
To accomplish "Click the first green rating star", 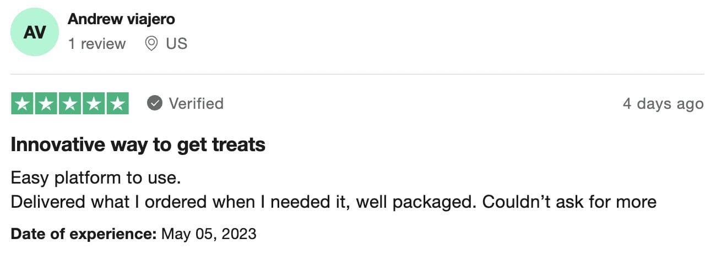I will point(23,104).
